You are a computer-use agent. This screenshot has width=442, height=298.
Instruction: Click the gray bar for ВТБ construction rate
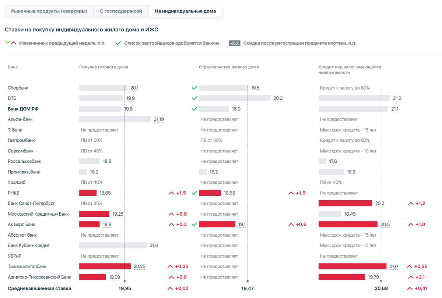(x=235, y=98)
